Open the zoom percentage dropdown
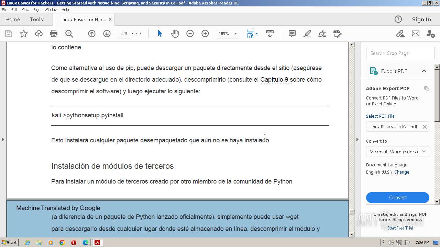440x247 pixels. click(x=235, y=34)
